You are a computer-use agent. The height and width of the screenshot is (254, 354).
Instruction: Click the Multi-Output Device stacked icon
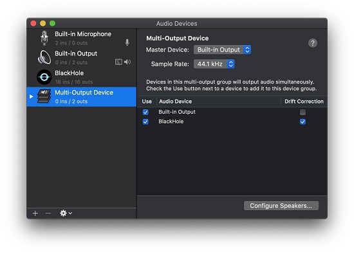(x=44, y=96)
